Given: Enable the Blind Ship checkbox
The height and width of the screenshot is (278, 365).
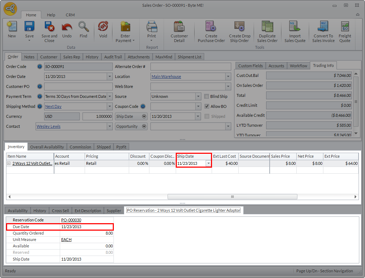Looking at the screenshot, I should [x=207, y=96].
